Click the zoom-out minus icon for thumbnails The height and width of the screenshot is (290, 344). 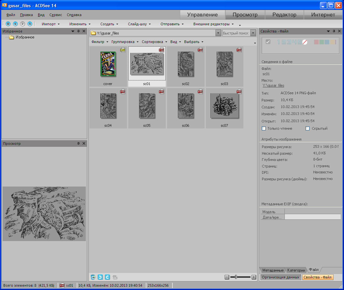point(227,277)
